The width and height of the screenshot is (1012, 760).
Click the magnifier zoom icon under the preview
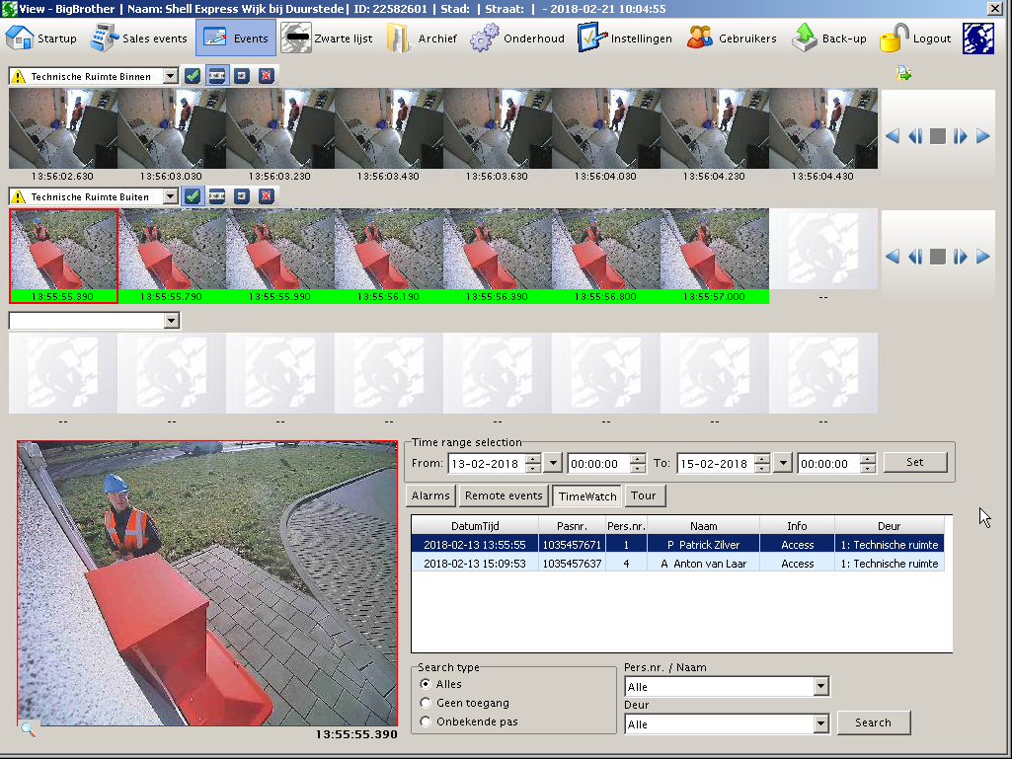pos(28,729)
